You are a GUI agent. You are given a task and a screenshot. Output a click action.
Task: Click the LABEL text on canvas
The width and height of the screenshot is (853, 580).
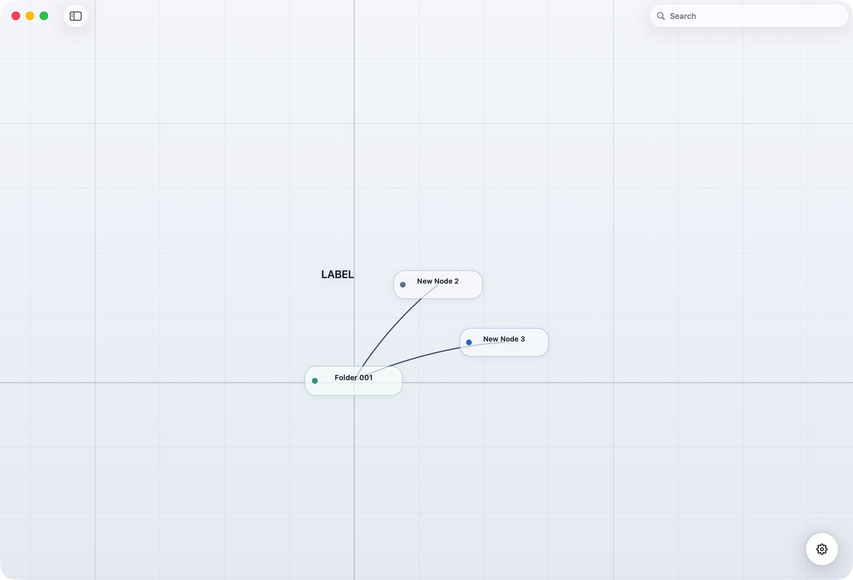[x=337, y=274]
